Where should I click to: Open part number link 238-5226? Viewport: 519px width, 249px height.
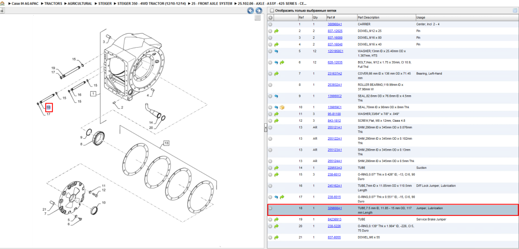point(334,226)
